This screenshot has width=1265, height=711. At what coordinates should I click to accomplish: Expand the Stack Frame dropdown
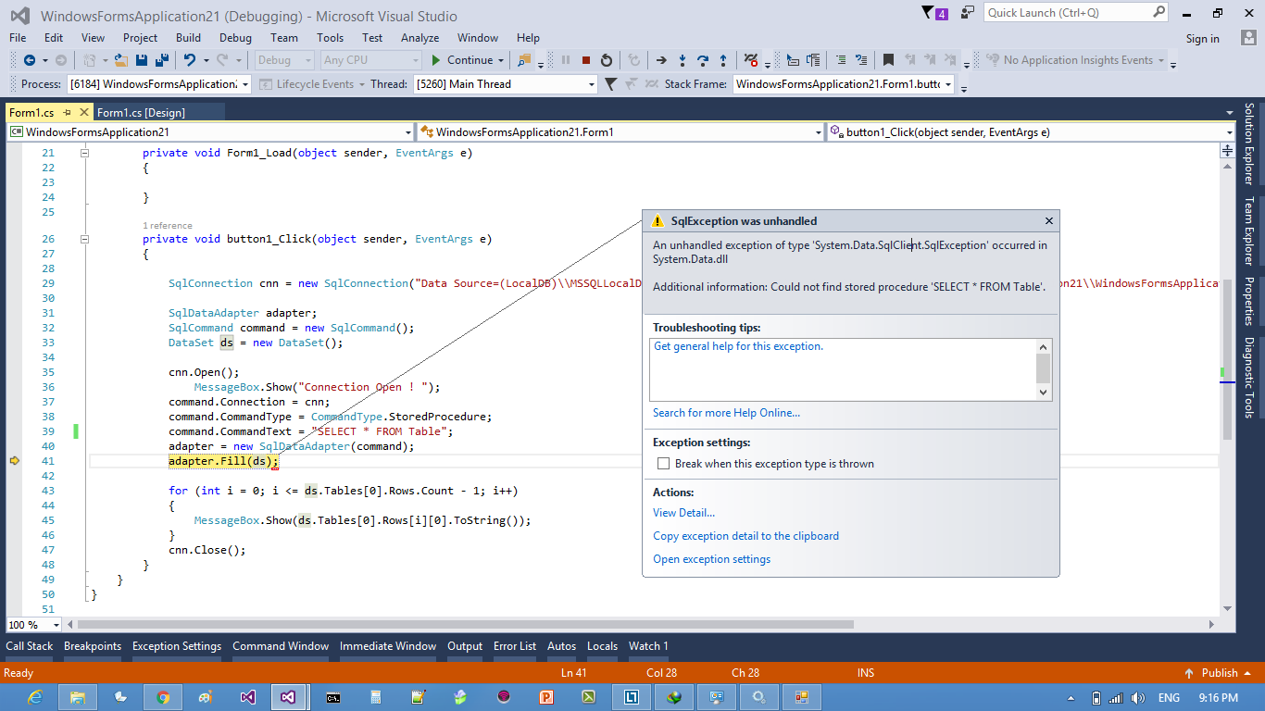(948, 84)
